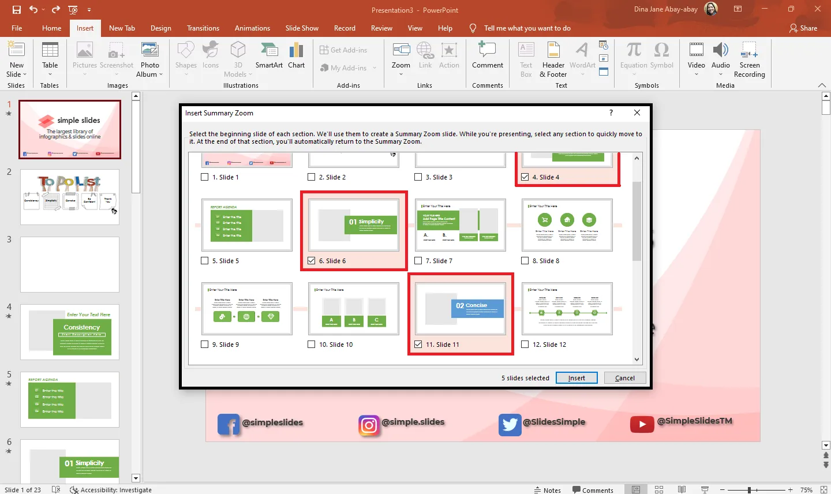Viewport: 831px width, 494px height.
Task: Switch to the Transitions tab
Action: 203,28
